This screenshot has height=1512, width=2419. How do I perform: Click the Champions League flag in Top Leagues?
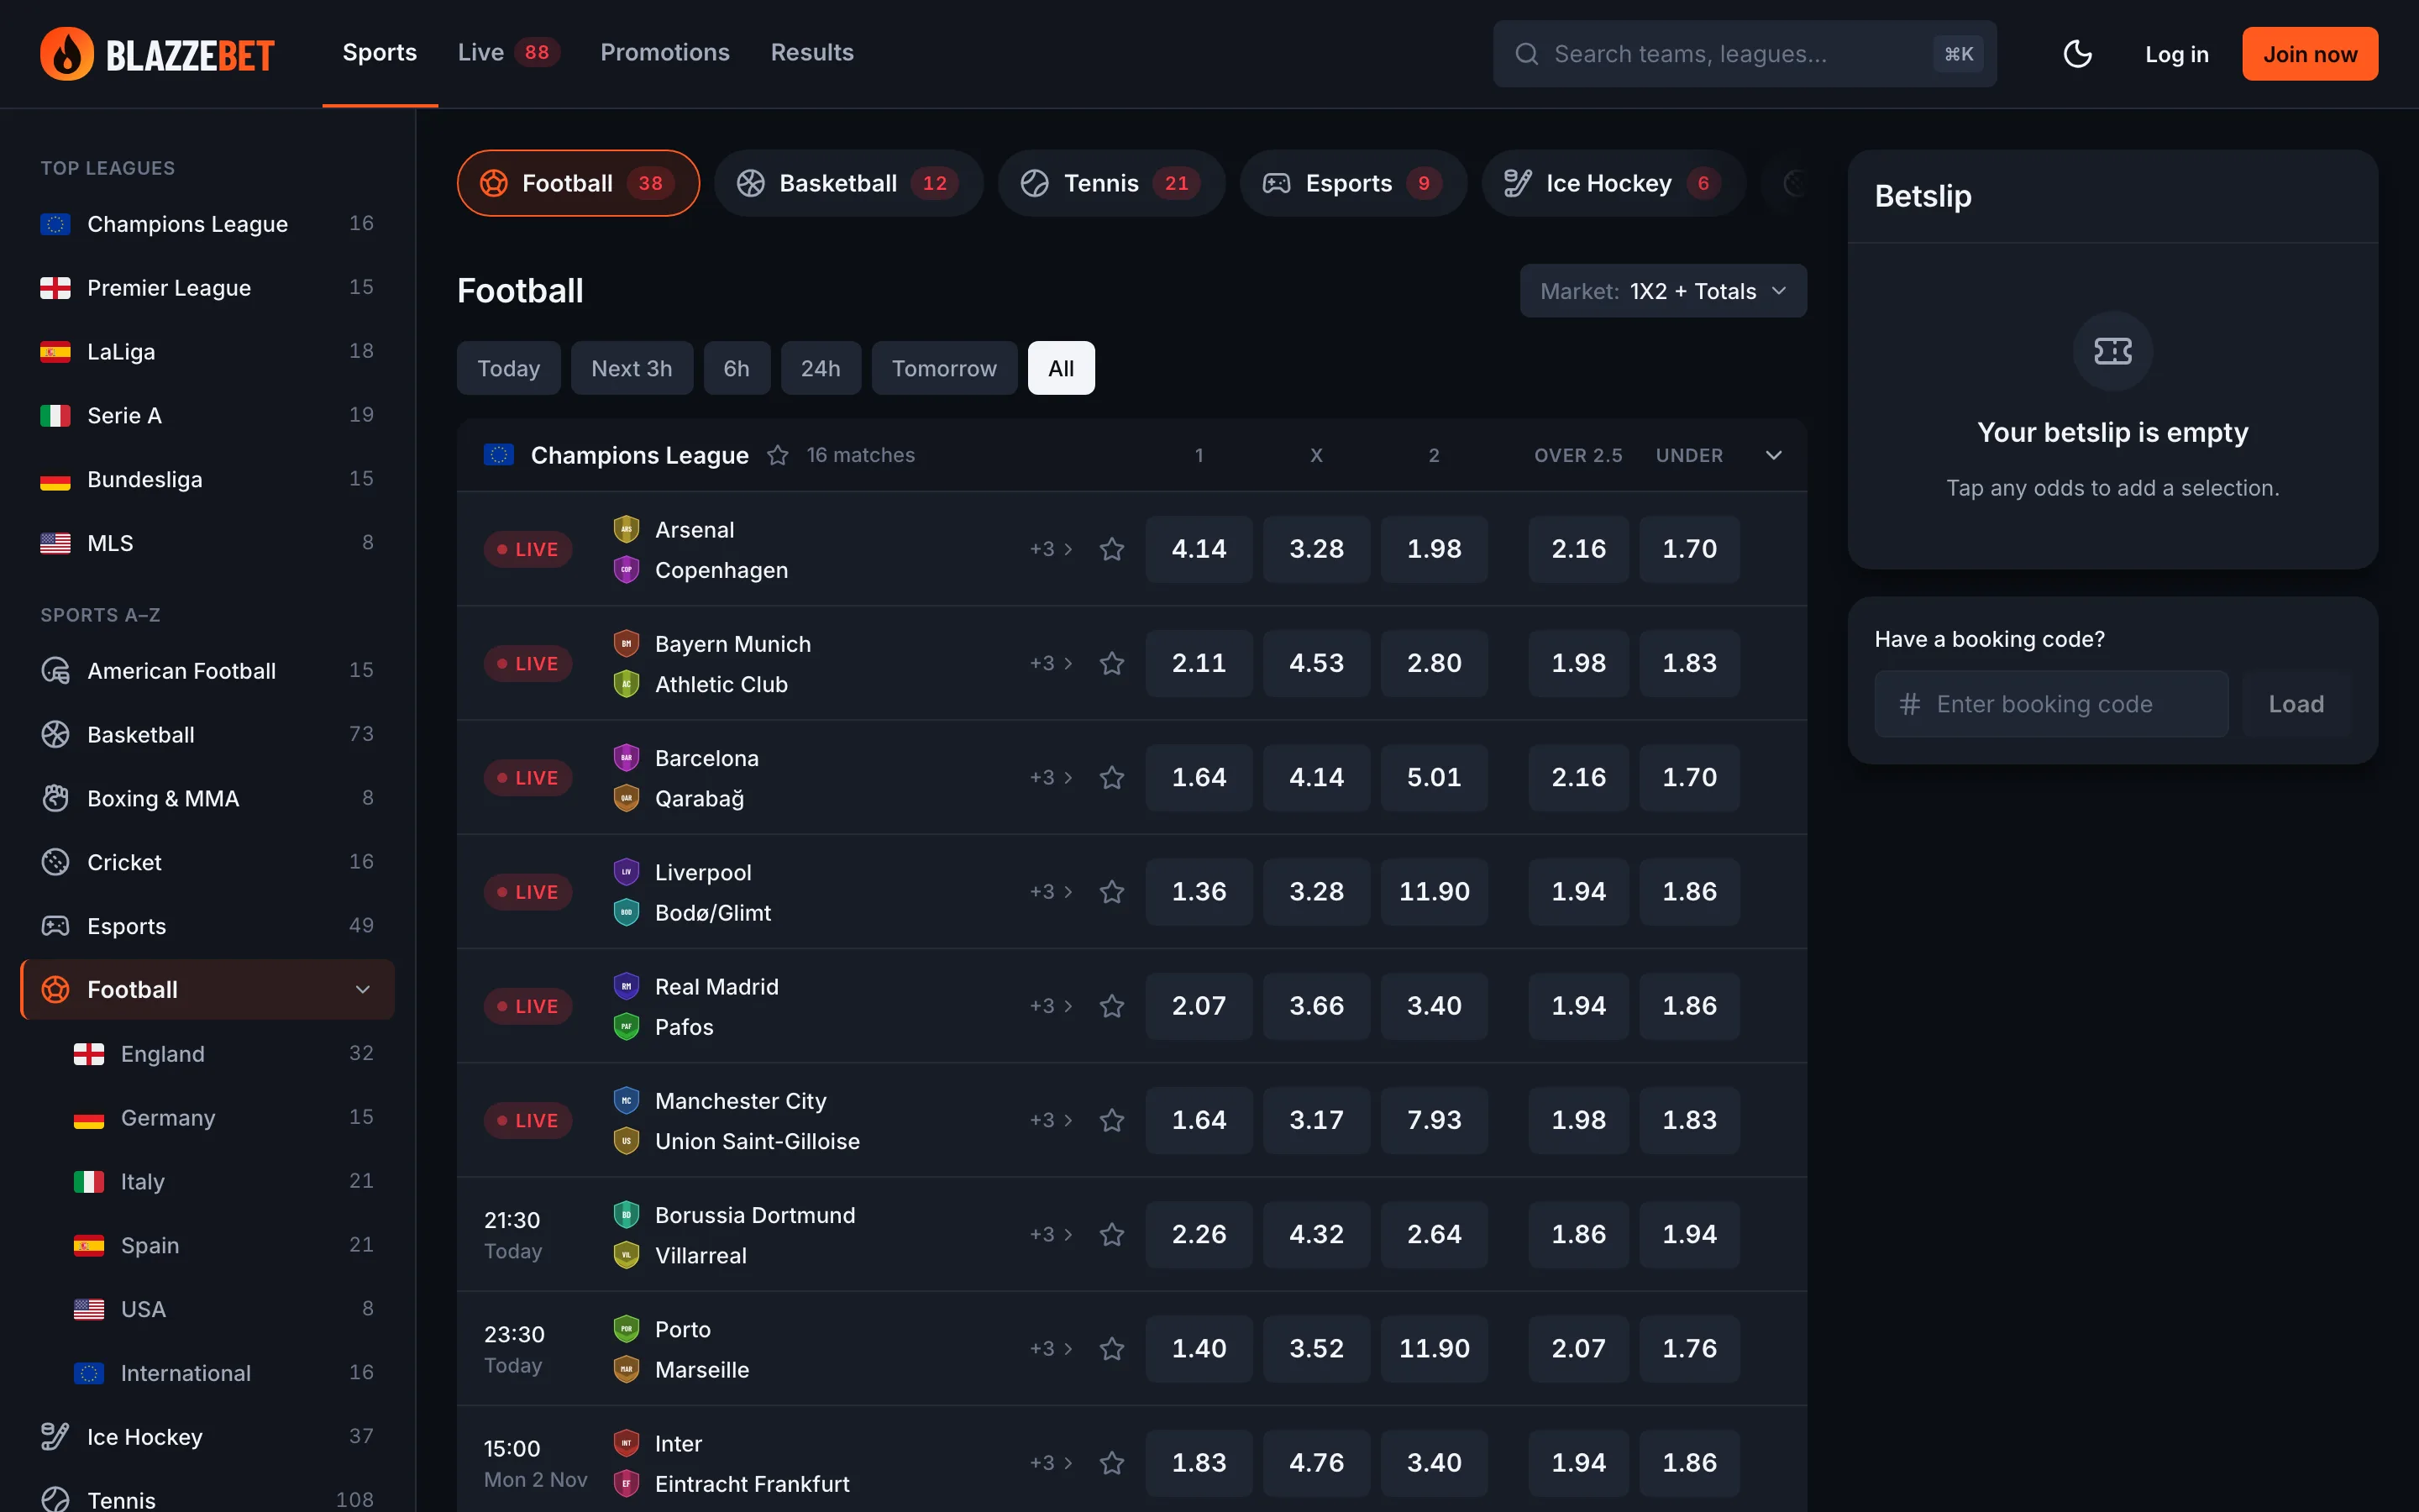[55, 224]
